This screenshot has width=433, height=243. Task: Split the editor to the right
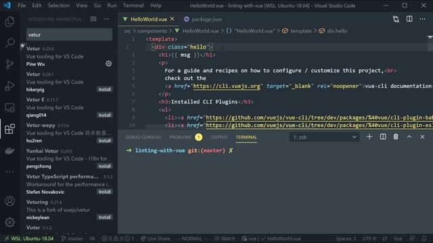pyautogui.click(x=409, y=19)
